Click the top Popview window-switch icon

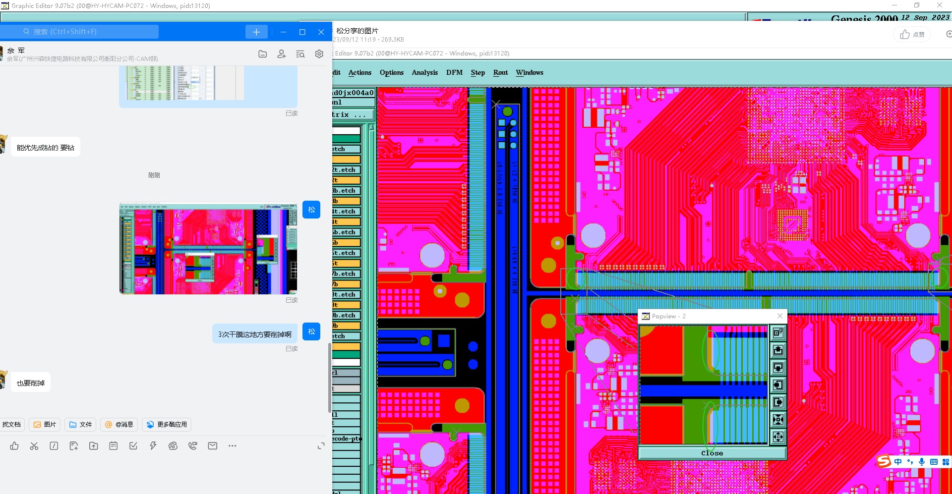click(778, 332)
